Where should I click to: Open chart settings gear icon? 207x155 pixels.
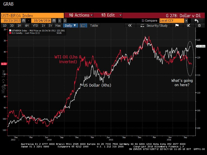pyautogui.click(x=199, y=26)
